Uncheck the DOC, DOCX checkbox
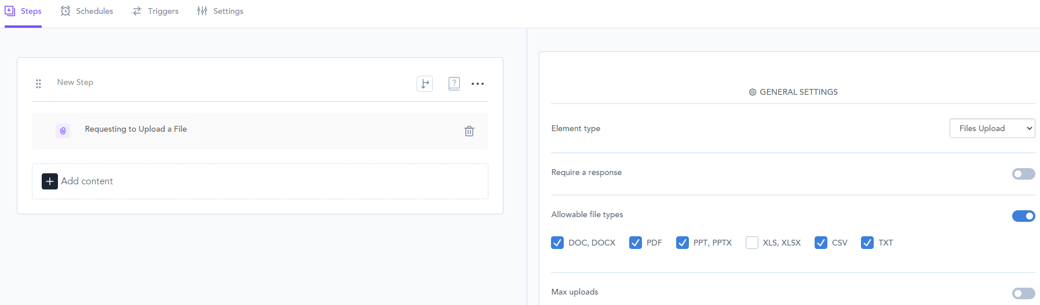This screenshot has width=1040, height=305. [x=557, y=243]
